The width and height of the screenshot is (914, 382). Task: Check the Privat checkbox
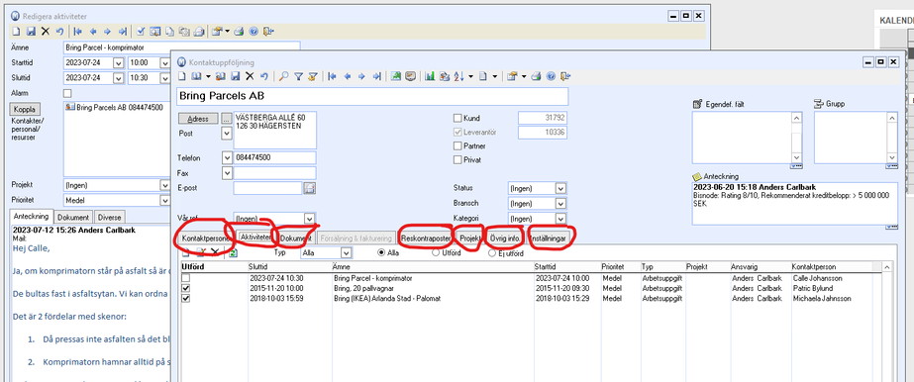coord(457,159)
